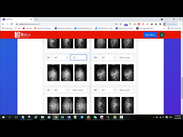Open the L4 pattern dropdown showing WC
Image resolution: width=183 pixels, height=137 pixels.
[x=60, y=57]
